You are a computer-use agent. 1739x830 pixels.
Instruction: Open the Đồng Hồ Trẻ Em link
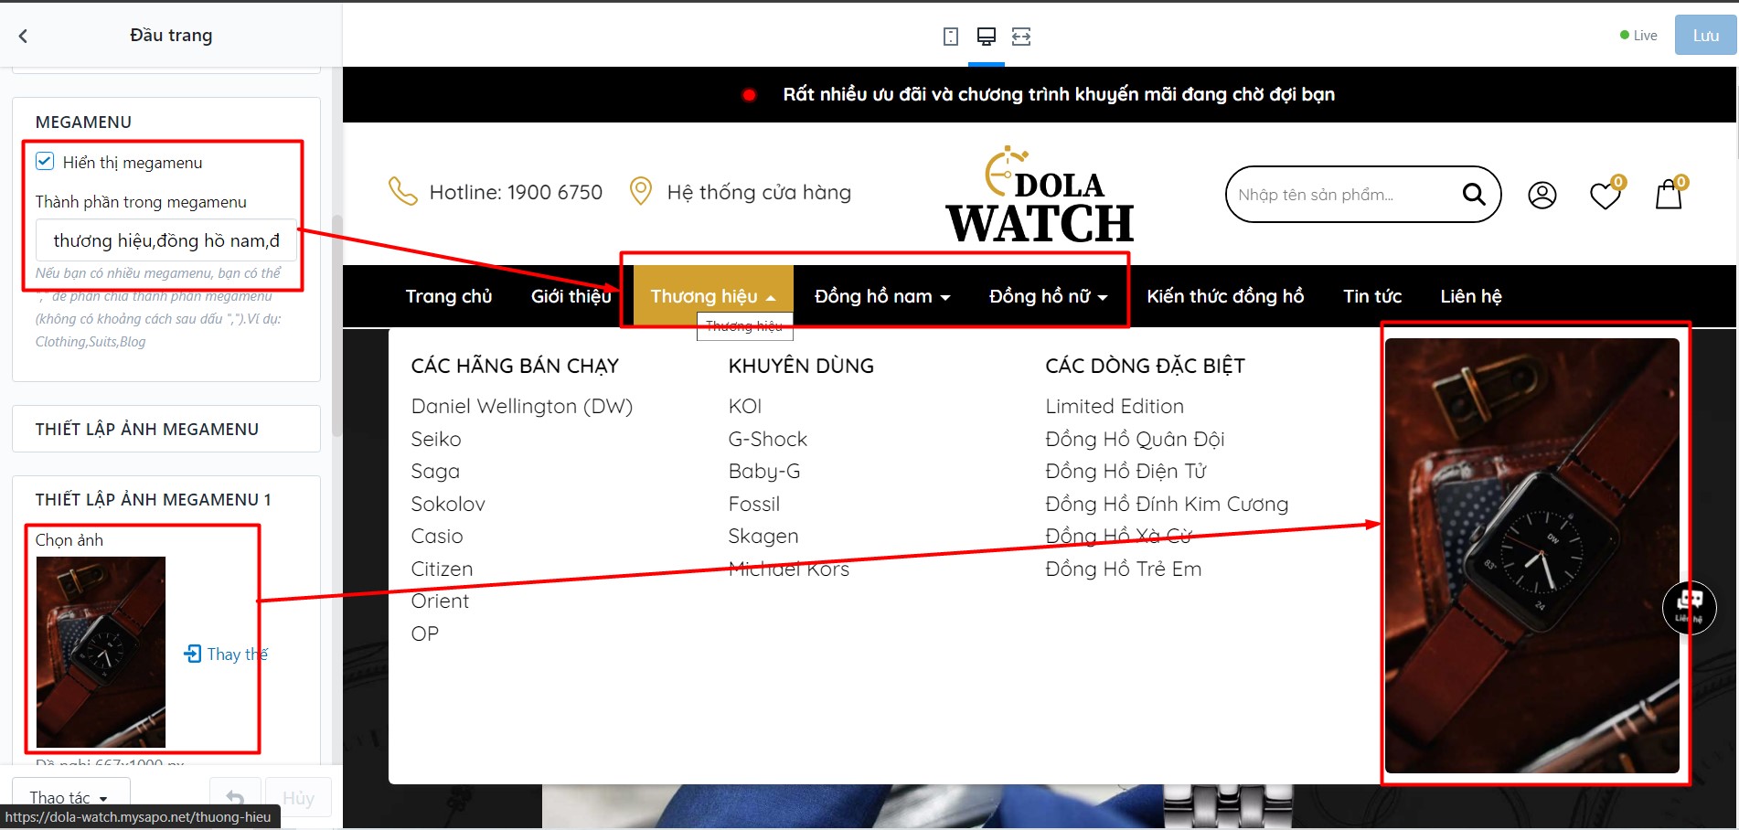point(1124,569)
